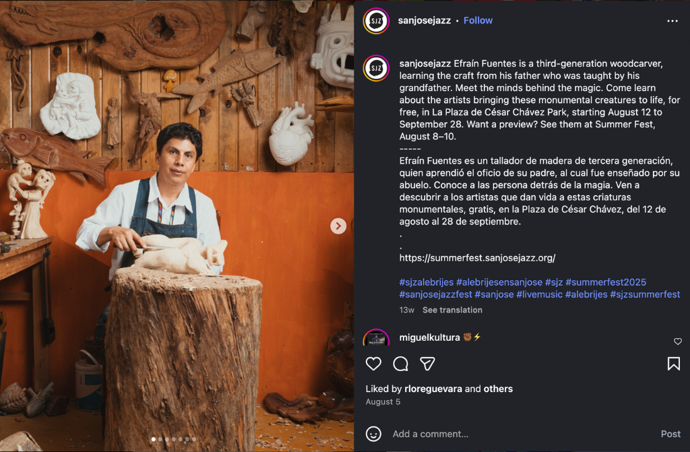Open more options three-dot menu

pyautogui.click(x=672, y=21)
